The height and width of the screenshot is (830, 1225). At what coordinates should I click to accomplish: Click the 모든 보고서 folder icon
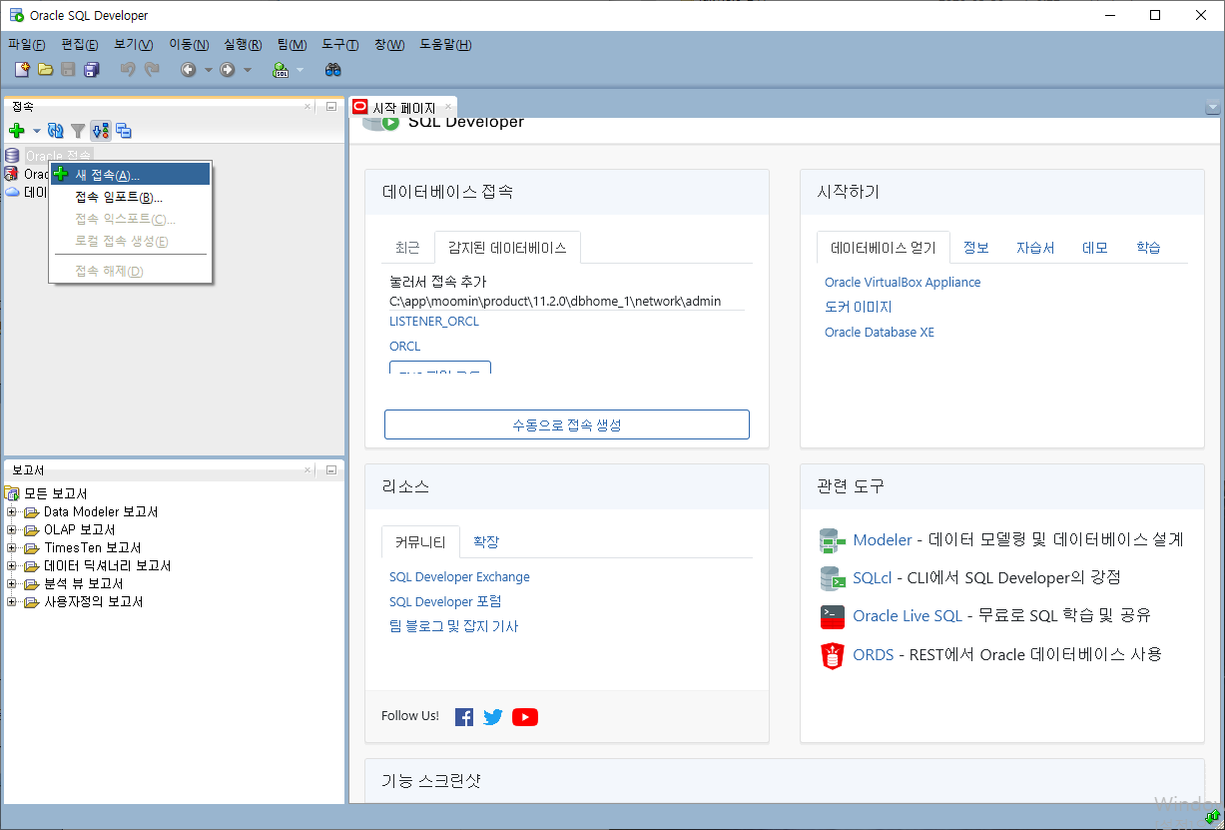(x=13, y=493)
